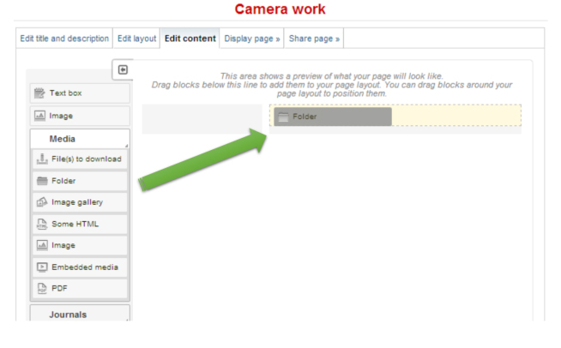Screen dimensions: 561x348
Task: Click the empty left column placeholder
Action: click(202, 118)
